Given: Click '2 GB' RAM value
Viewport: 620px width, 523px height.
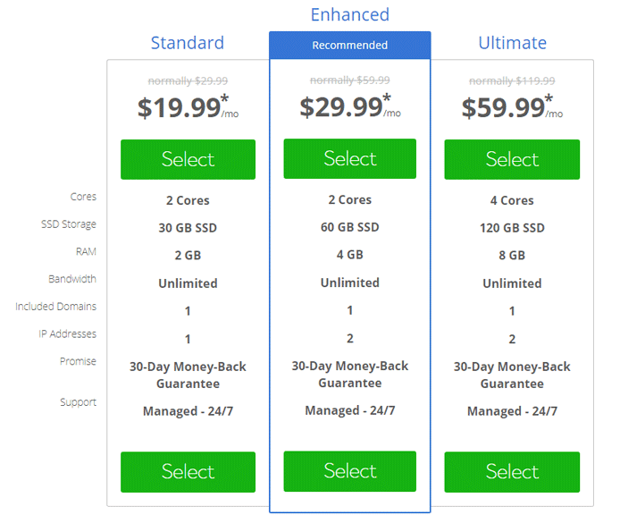Looking at the screenshot, I should click(188, 255).
